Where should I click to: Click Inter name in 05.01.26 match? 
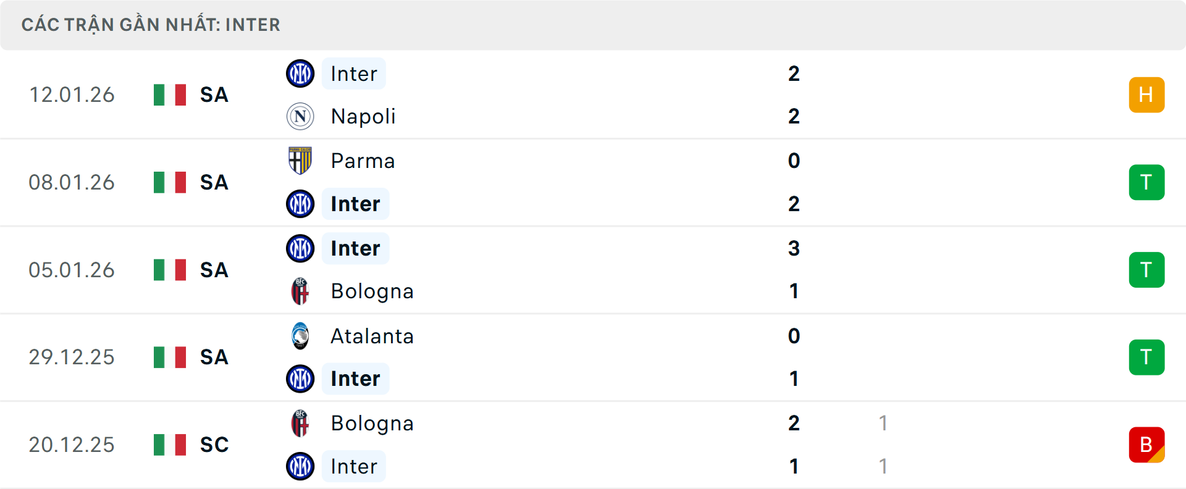click(x=355, y=248)
